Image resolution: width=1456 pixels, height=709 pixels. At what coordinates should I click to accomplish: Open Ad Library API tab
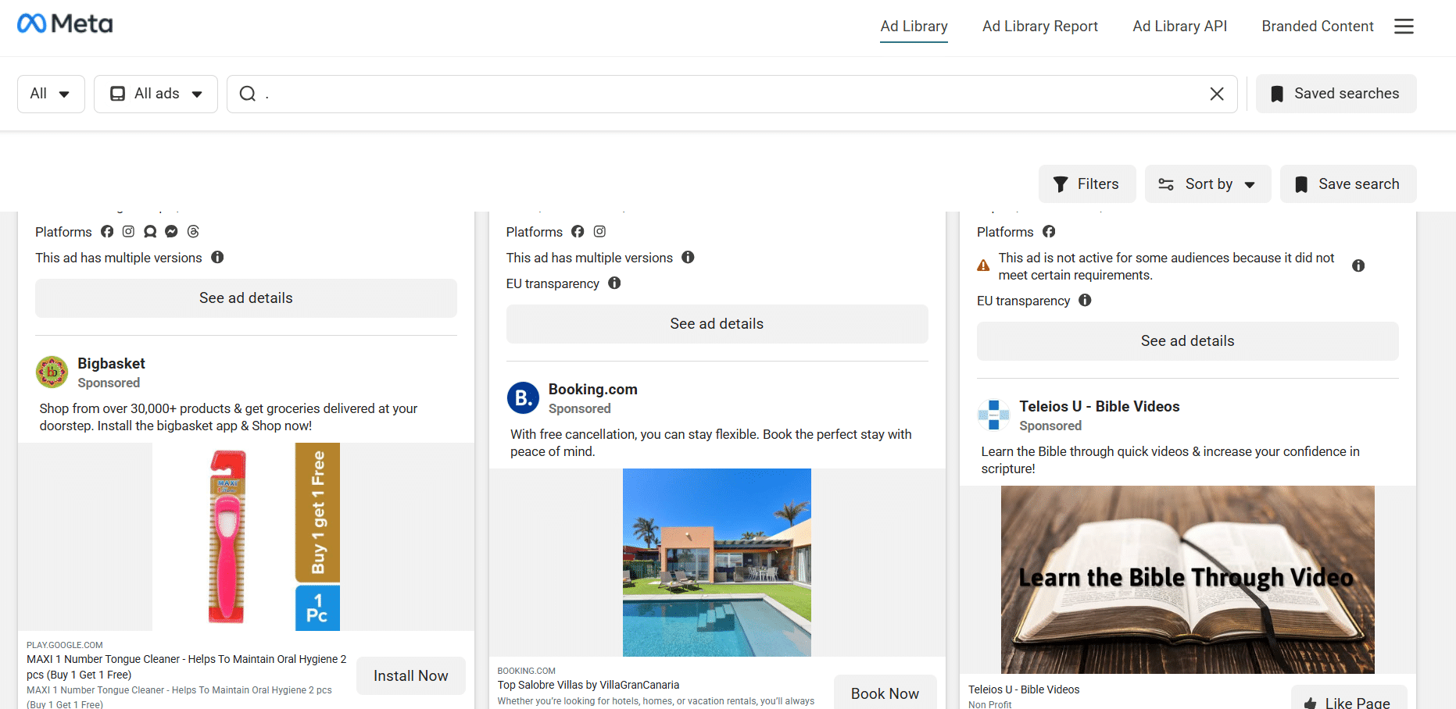[x=1179, y=26]
